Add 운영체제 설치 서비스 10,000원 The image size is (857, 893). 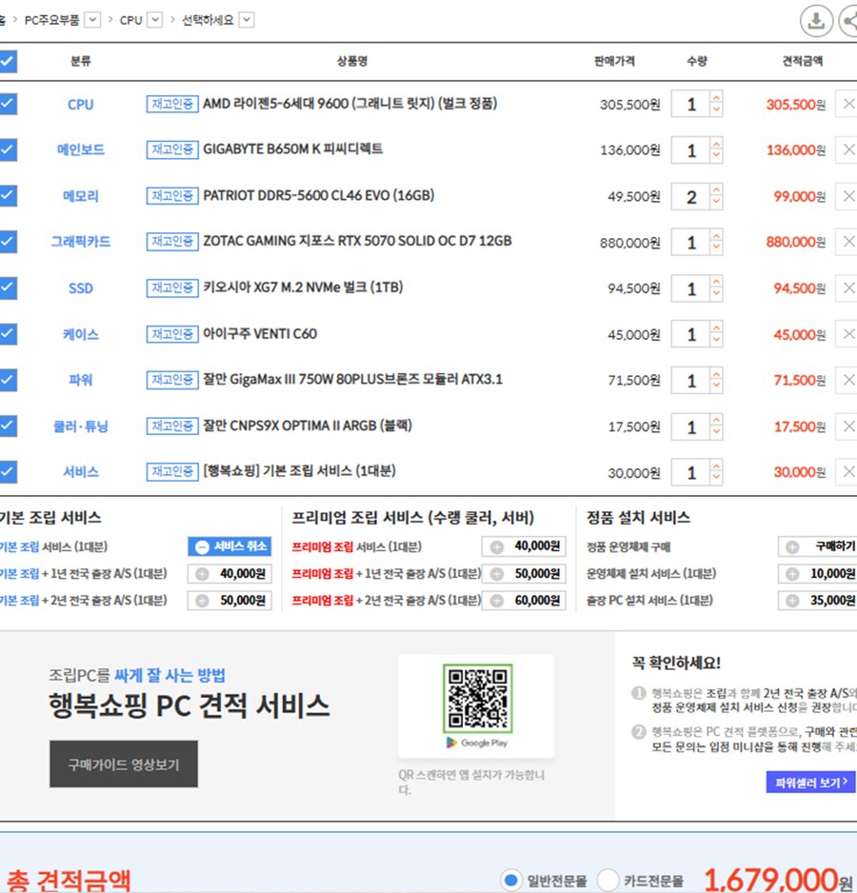[x=818, y=573]
